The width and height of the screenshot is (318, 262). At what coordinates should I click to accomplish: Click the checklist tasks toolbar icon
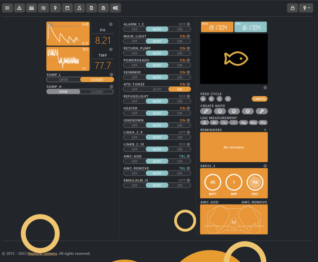pos(43,8)
